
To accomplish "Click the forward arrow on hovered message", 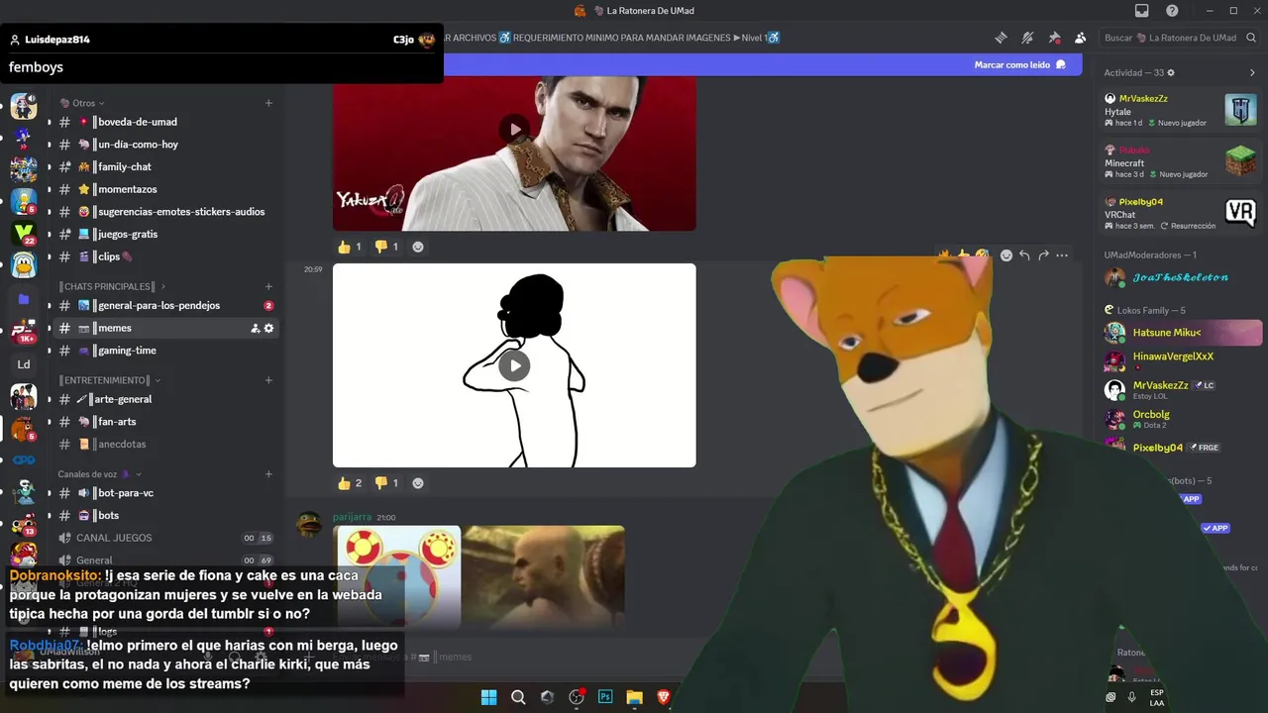I will [1043, 255].
